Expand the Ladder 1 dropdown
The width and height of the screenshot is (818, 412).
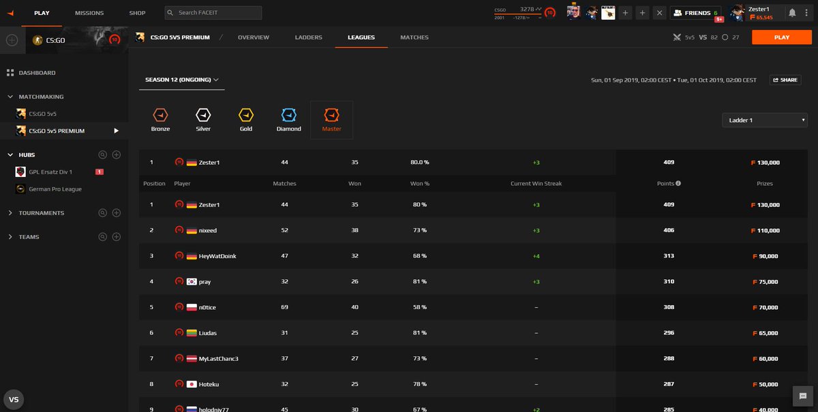pyautogui.click(x=764, y=118)
